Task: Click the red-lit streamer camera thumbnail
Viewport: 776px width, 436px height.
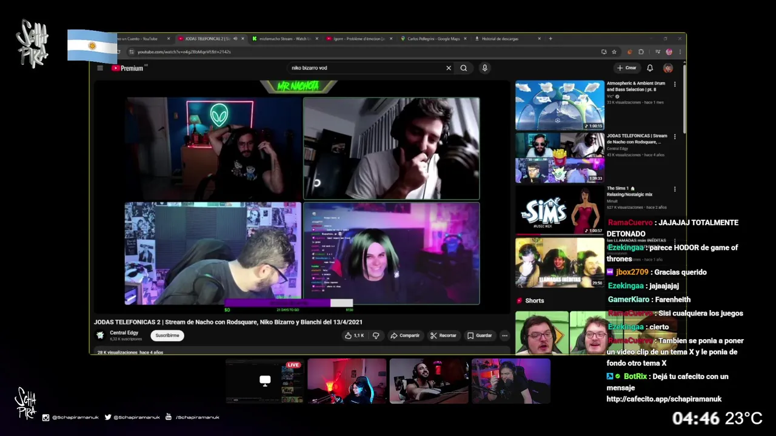Action: [346, 381]
